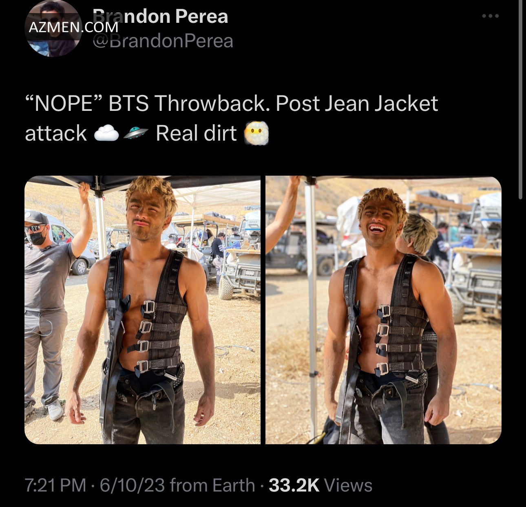
Task: Click the word "attack" in the tweet
Action: click(x=56, y=133)
